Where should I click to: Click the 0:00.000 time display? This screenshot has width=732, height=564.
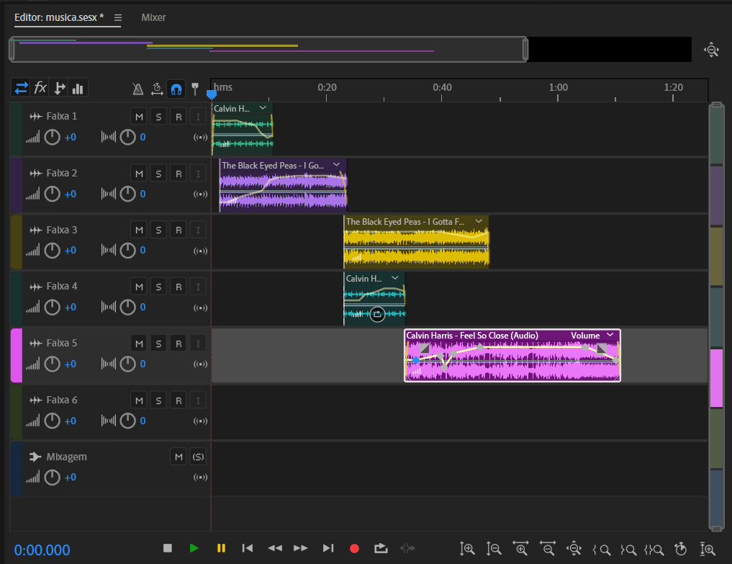(42, 550)
